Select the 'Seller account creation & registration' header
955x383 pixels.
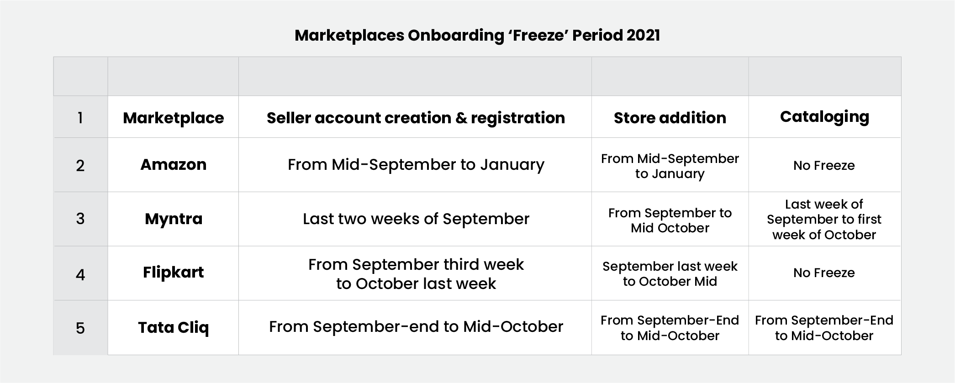tap(415, 117)
